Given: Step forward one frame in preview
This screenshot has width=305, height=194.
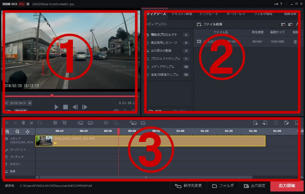Looking at the screenshot, I should coord(85,107).
